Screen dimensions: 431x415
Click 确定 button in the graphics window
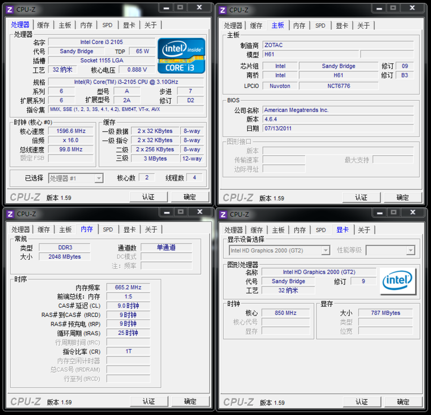point(403,402)
